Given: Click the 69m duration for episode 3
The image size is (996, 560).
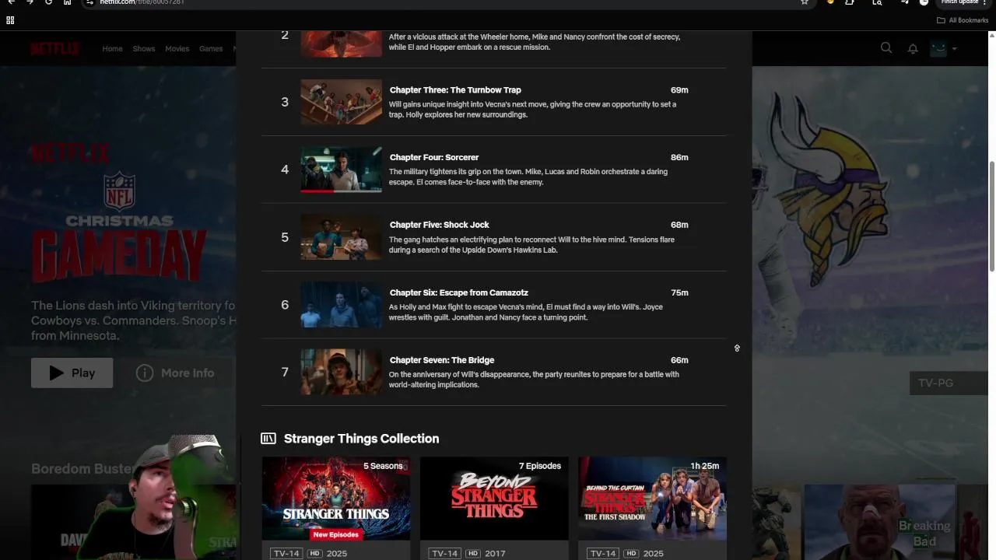Looking at the screenshot, I should [x=679, y=89].
